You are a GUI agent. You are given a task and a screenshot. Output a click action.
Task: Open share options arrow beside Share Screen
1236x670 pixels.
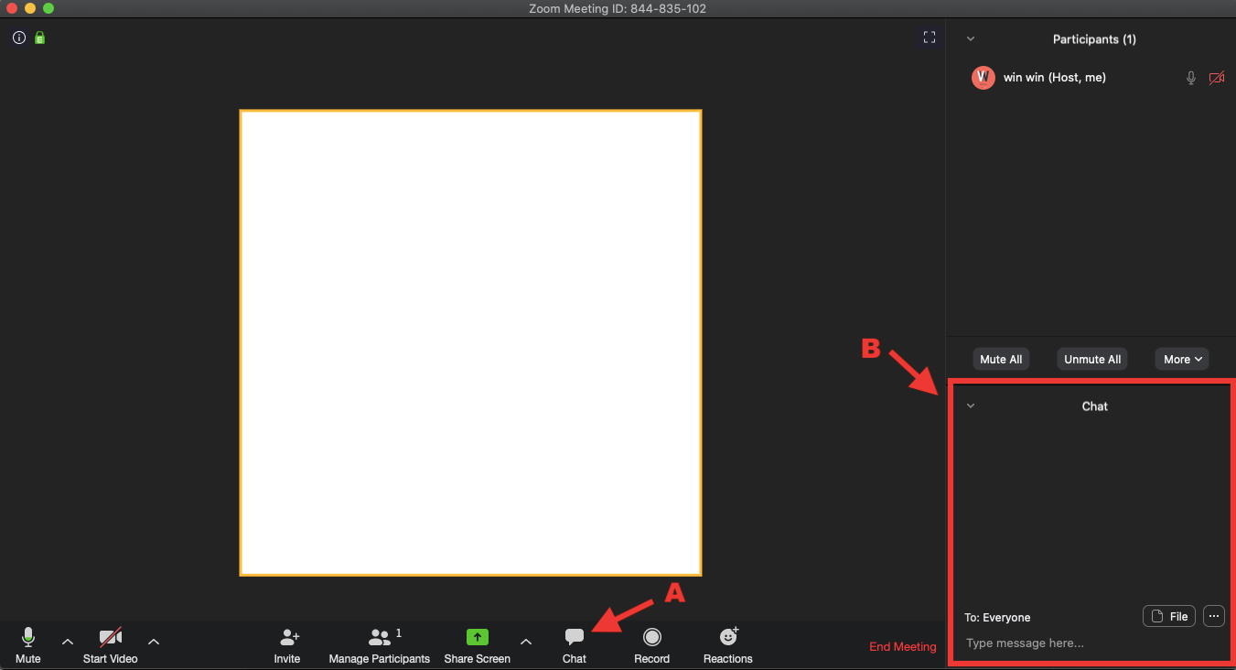(x=525, y=642)
